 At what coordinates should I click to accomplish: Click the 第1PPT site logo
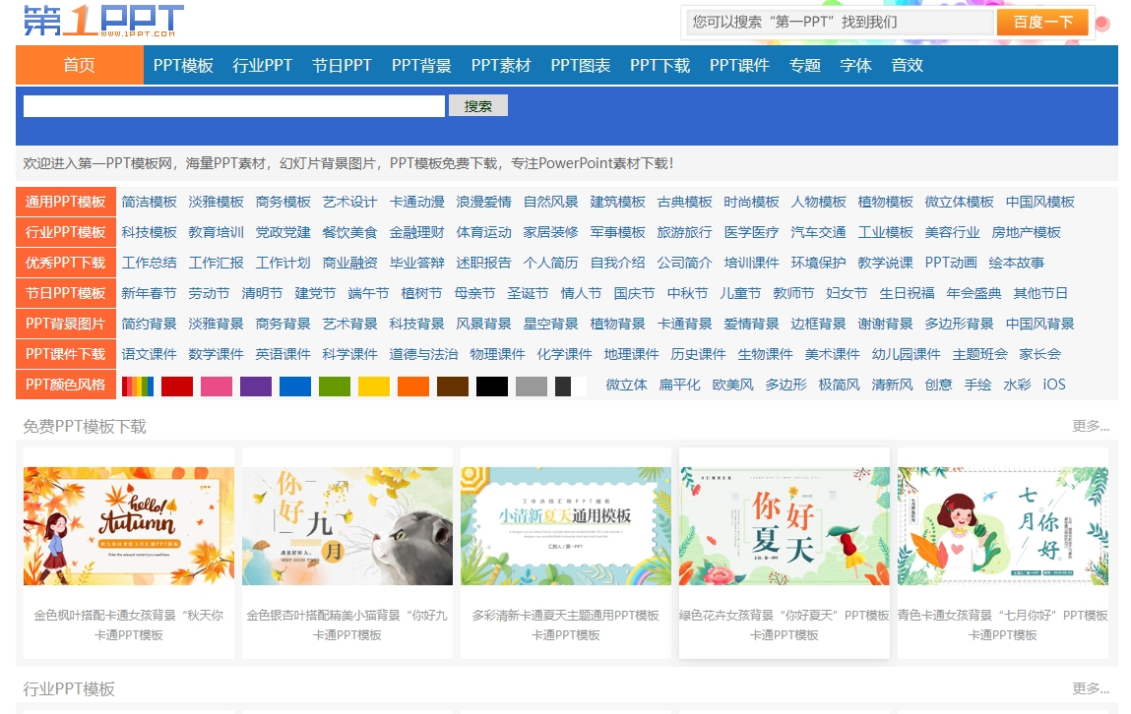103,22
